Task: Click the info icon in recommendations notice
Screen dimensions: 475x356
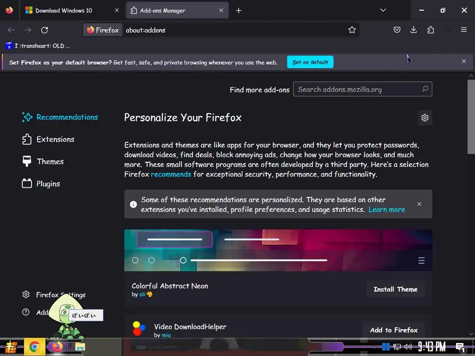Action: tap(133, 204)
